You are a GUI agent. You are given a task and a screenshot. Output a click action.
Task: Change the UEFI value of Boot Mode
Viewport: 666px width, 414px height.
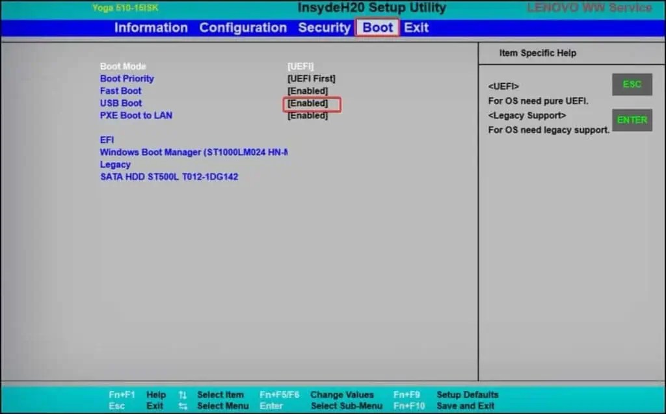pyautogui.click(x=300, y=66)
